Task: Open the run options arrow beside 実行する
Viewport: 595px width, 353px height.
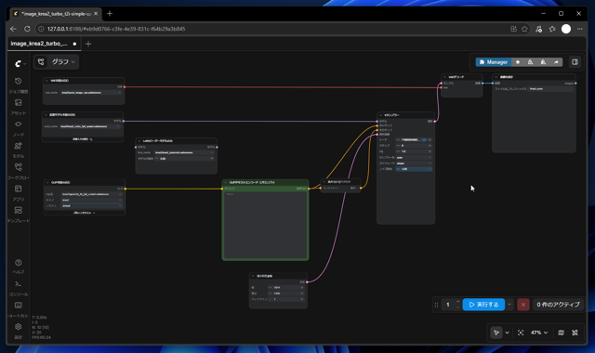Action: click(509, 305)
